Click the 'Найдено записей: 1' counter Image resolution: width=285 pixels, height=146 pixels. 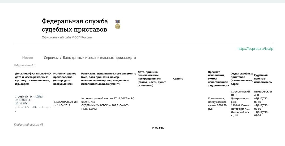coord(25,65)
